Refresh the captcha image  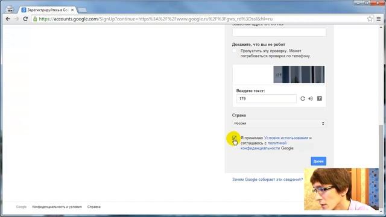pyautogui.click(x=303, y=98)
